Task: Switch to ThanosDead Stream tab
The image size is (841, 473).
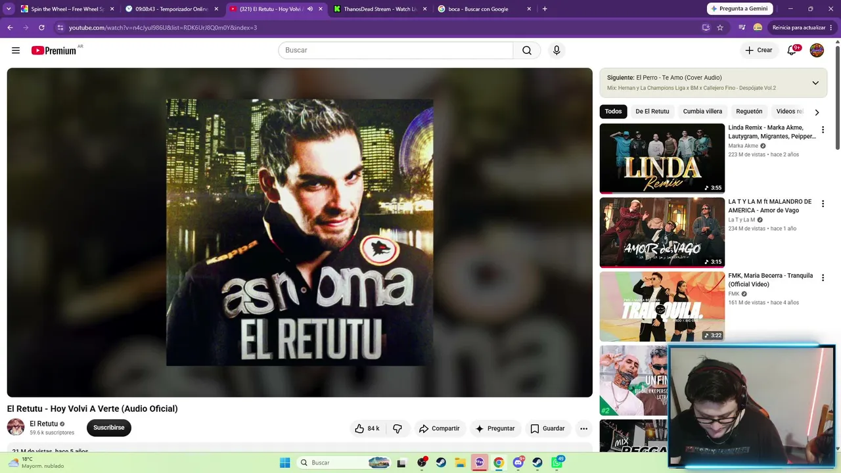Action: [x=380, y=9]
